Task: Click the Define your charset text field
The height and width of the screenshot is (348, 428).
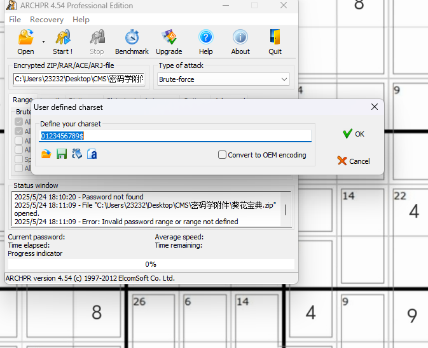Action: (x=176, y=136)
